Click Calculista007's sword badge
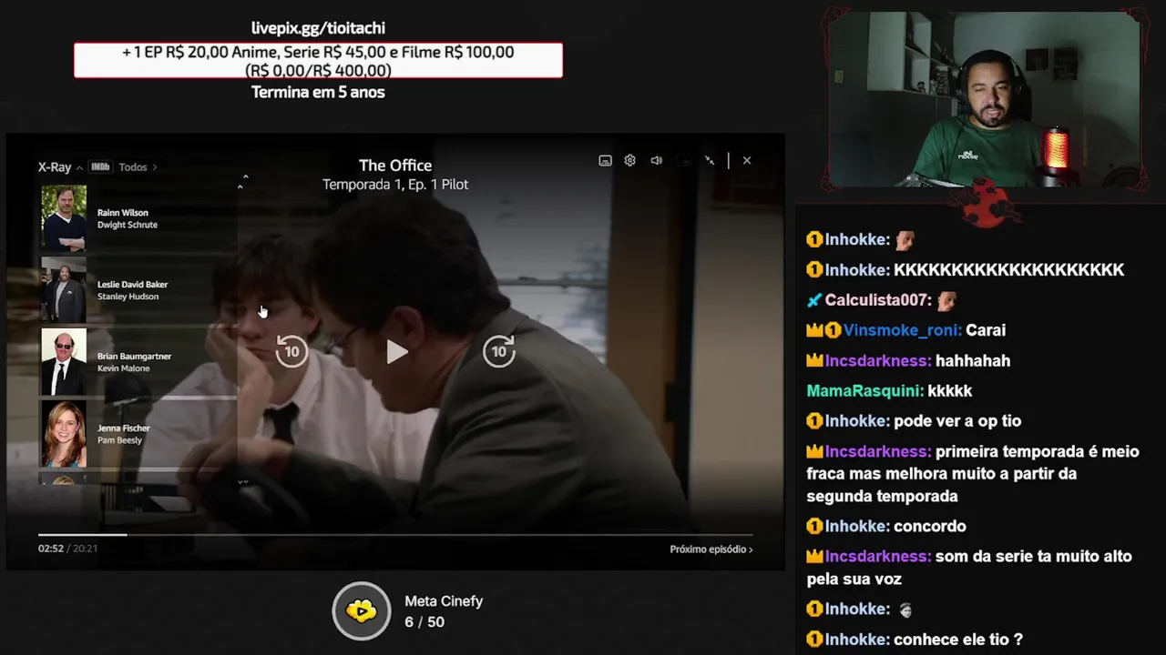This screenshot has height=655, width=1166. click(x=814, y=300)
